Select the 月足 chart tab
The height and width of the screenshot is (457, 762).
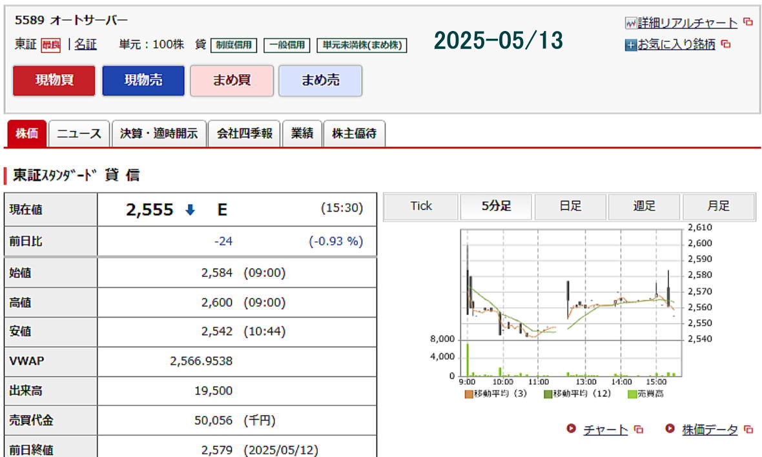click(x=719, y=207)
